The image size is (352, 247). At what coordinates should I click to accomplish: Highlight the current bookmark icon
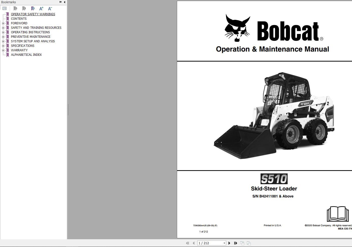33,8
